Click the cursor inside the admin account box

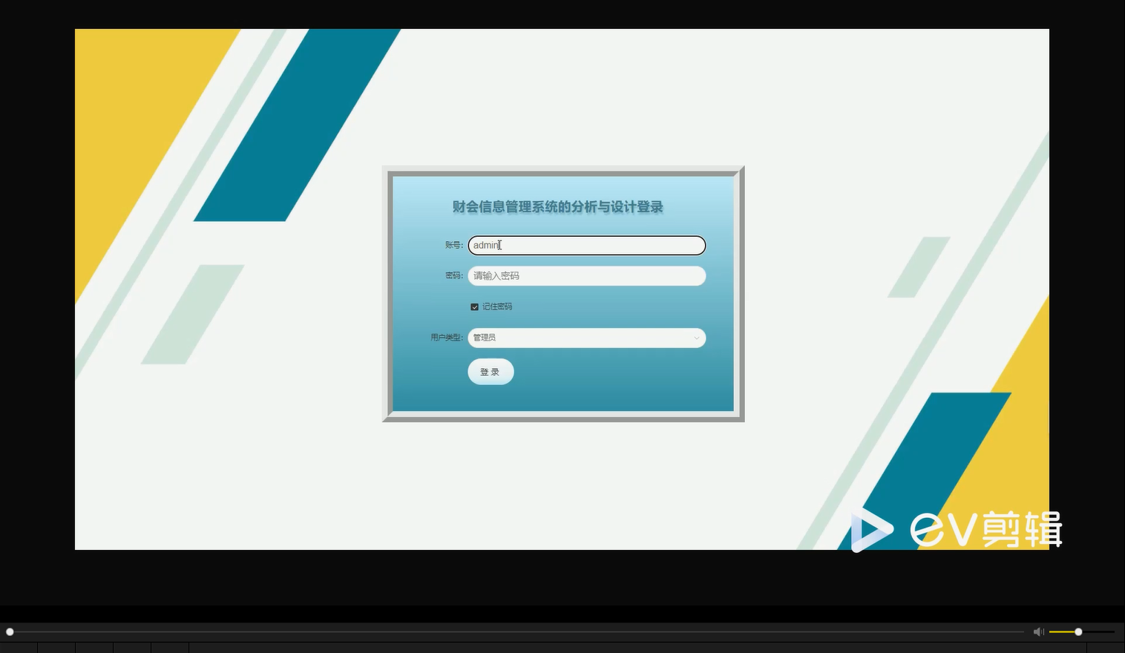pos(499,245)
